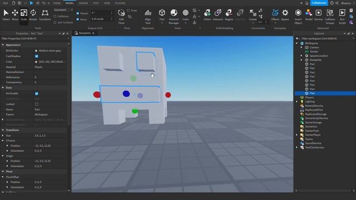
Task: Collapse the Data section
Action: [x=3, y=88]
